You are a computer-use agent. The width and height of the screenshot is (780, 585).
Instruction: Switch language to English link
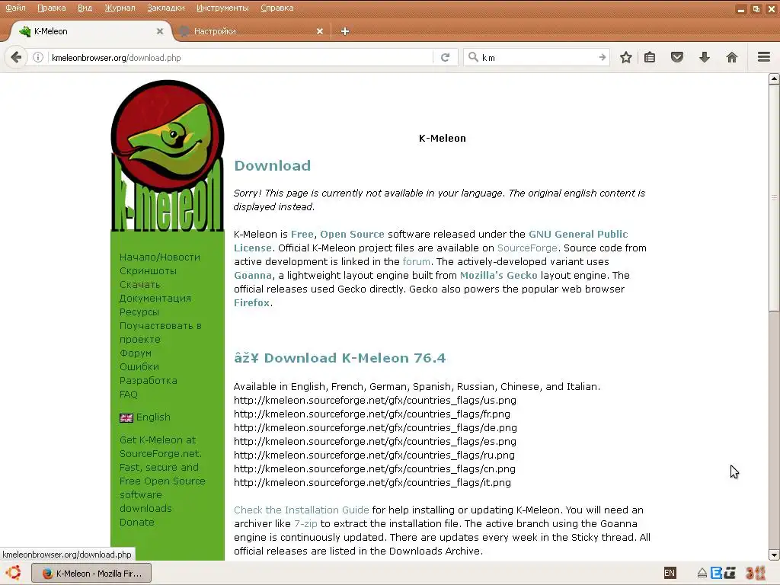pyautogui.click(x=153, y=417)
